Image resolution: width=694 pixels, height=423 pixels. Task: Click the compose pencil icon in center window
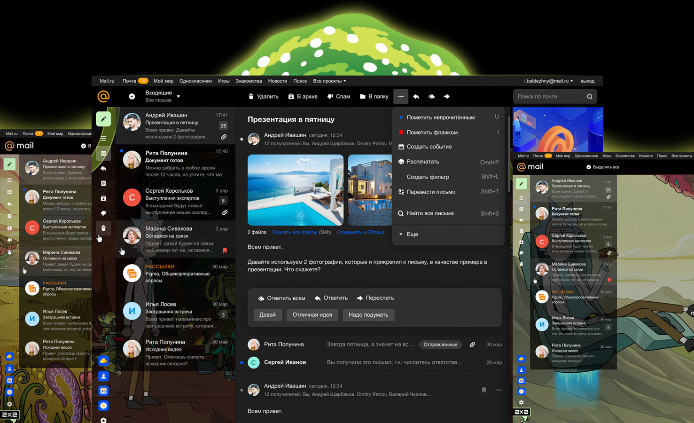pos(103,119)
